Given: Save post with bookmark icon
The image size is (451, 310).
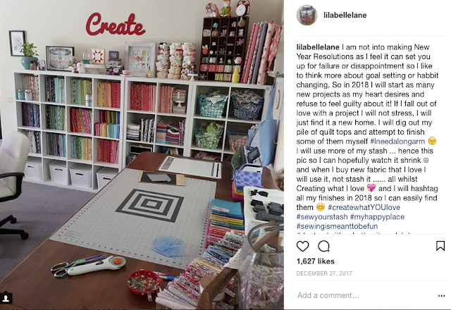Looking at the screenshot, I should [x=440, y=246].
